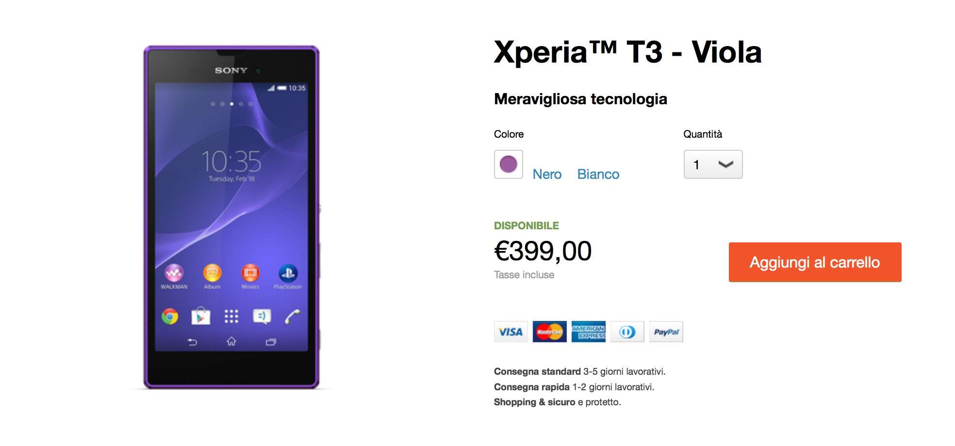Image resolution: width=955 pixels, height=446 pixels.
Task: Select the Bianco color option
Action: pyautogui.click(x=598, y=174)
